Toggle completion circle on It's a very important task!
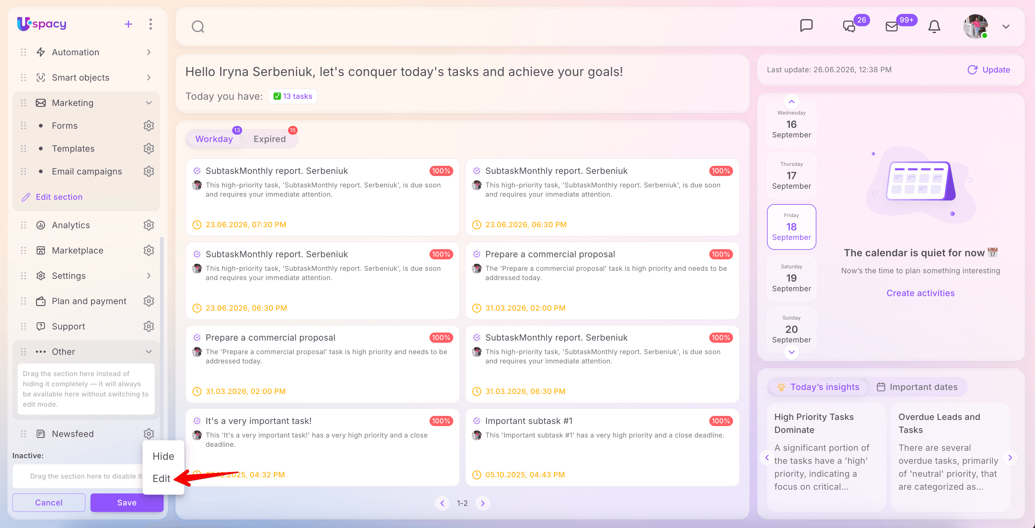The image size is (1035, 528). [x=197, y=421]
